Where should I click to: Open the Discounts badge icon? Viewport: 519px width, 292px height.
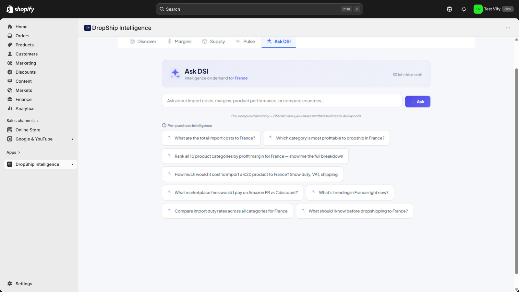coord(10,72)
